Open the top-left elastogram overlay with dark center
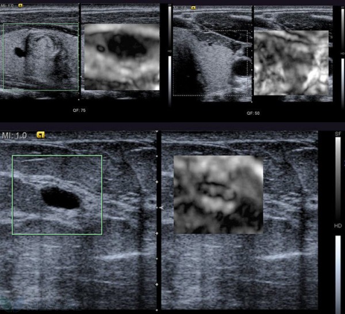This screenshot has height=314, width=345. point(121,56)
